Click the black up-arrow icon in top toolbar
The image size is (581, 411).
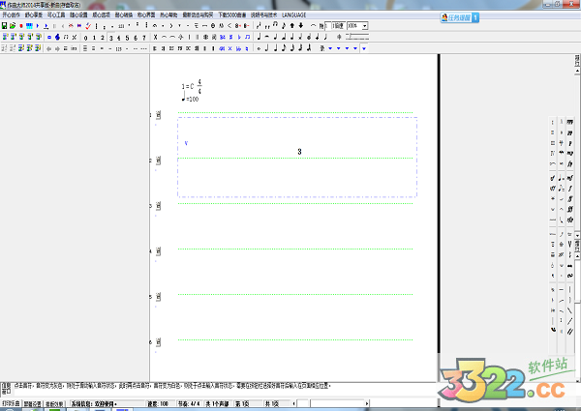[292, 25]
